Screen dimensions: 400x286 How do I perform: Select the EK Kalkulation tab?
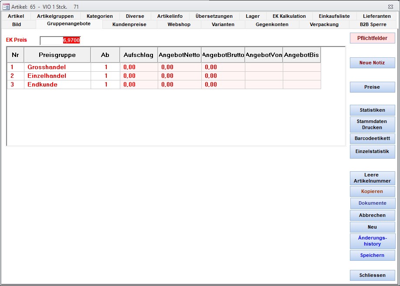[x=289, y=16]
